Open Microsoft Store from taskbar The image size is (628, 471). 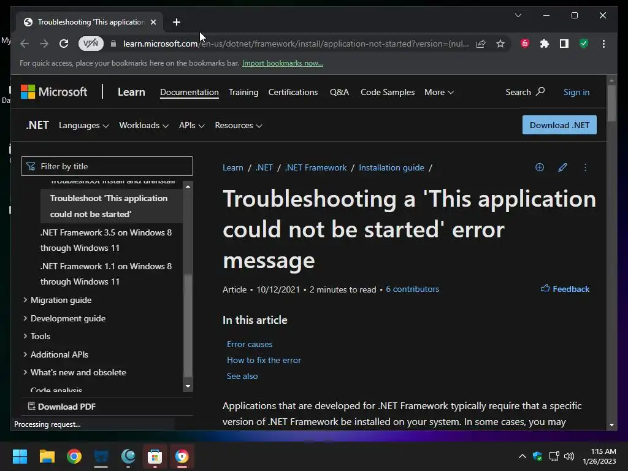pyautogui.click(x=155, y=456)
